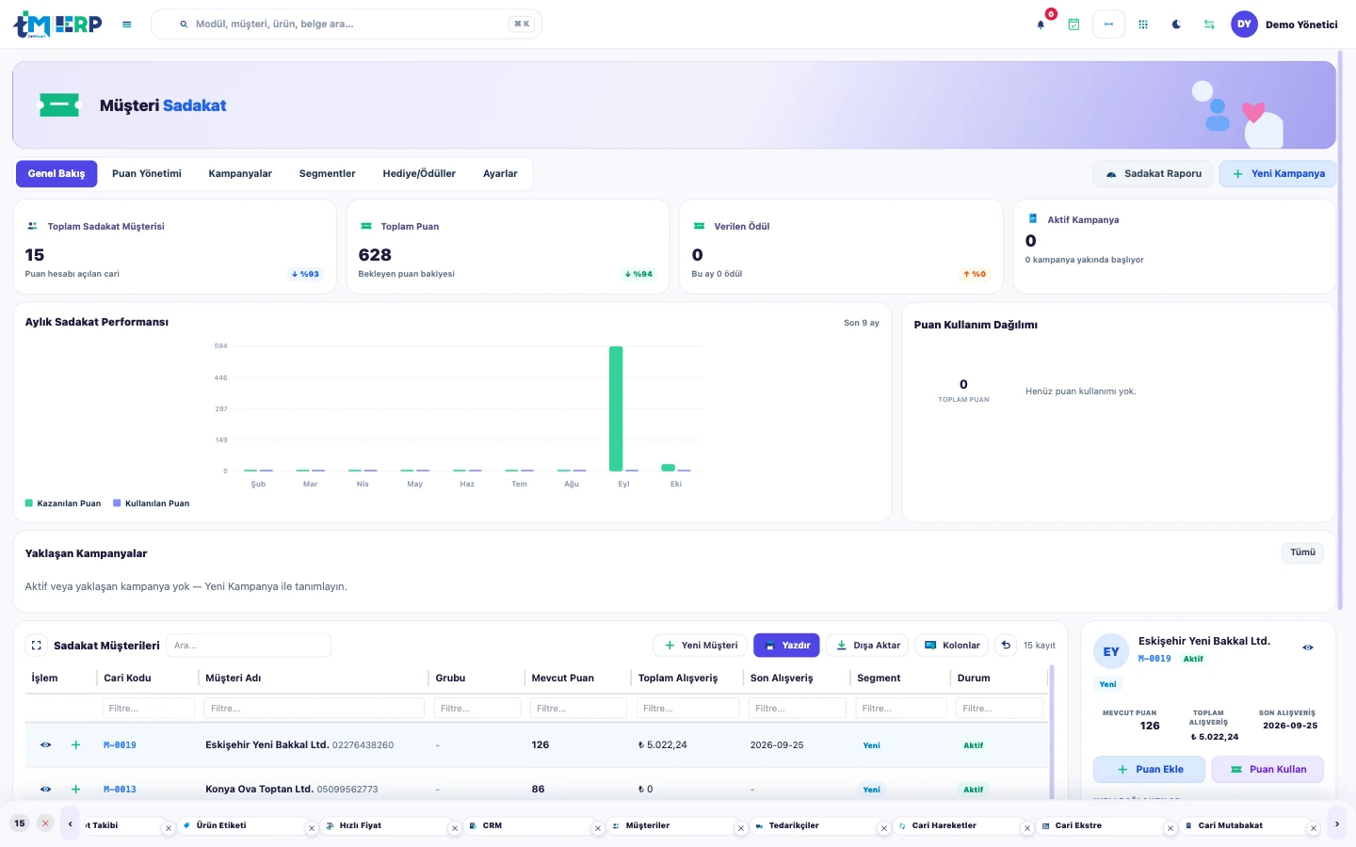This screenshot has height=847, width=1356.
Task: Create a Yeni Kampanya
Action: (1278, 174)
